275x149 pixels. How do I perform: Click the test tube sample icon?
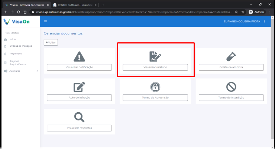231,56
